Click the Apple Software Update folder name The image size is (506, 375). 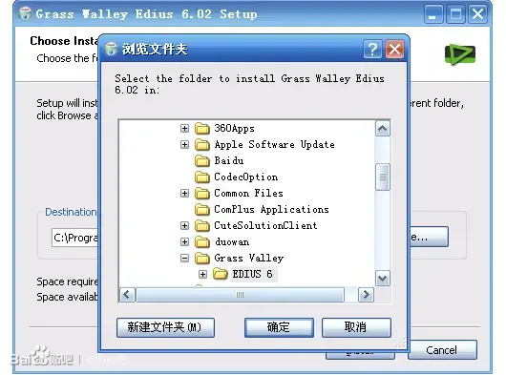coord(274,144)
